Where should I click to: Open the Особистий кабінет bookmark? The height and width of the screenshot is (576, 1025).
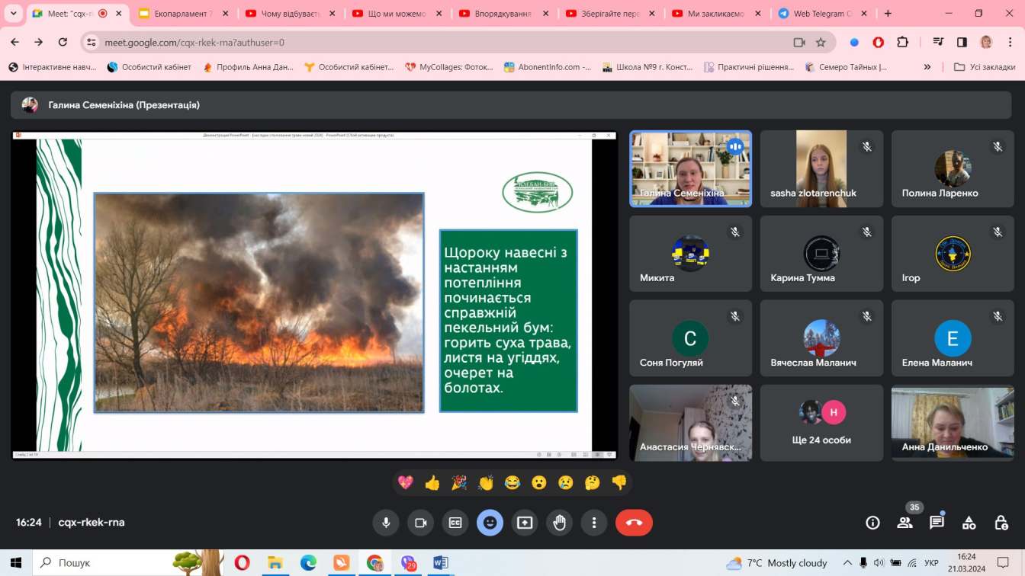[x=149, y=67]
